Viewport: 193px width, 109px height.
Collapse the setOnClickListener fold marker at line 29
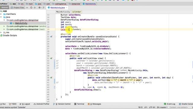point(55,54)
